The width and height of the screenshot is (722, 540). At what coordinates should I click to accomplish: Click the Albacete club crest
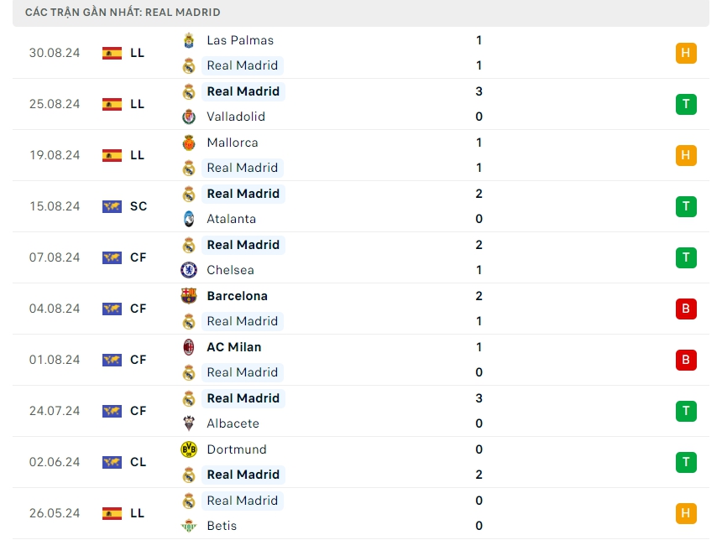click(189, 423)
